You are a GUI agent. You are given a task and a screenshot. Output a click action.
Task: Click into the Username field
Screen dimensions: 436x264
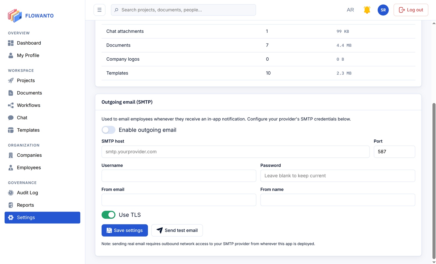click(x=179, y=176)
